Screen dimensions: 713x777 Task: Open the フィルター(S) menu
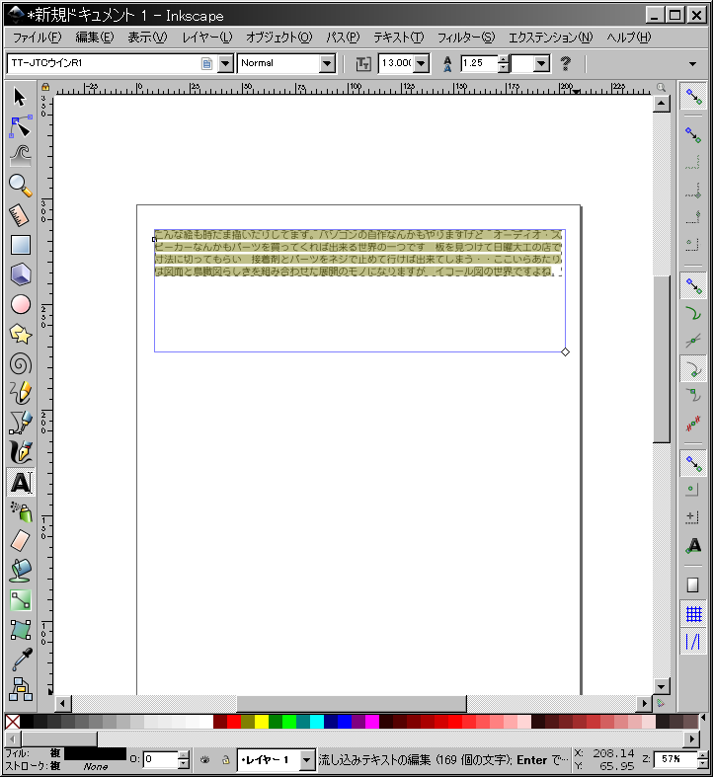tap(465, 38)
